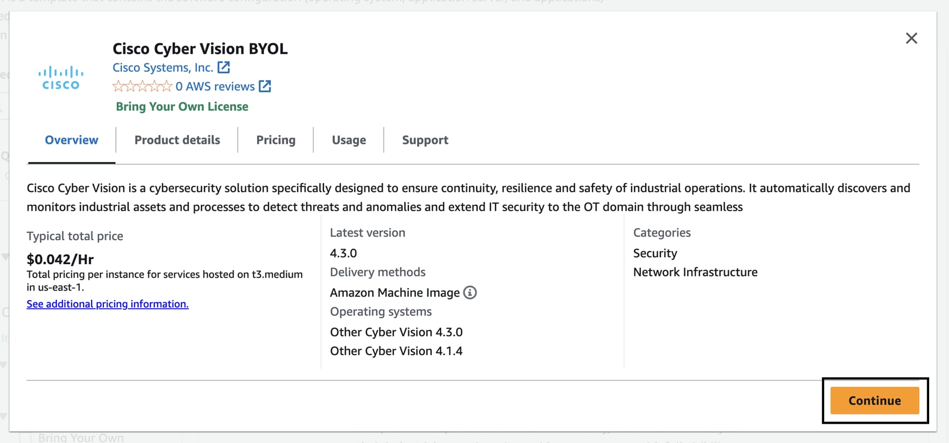949x443 pixels.
Task: Click the Categories heading
Action: [662, 233]
